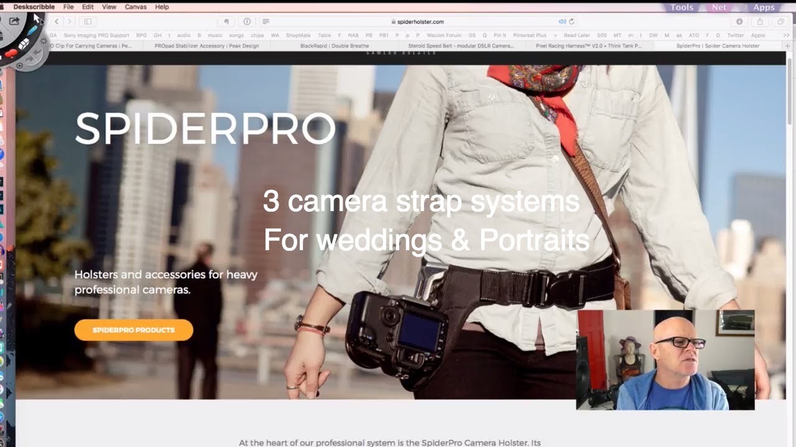Add a new tab with plus button
Viewport: 796px width, 447px height.
(787, 46)
